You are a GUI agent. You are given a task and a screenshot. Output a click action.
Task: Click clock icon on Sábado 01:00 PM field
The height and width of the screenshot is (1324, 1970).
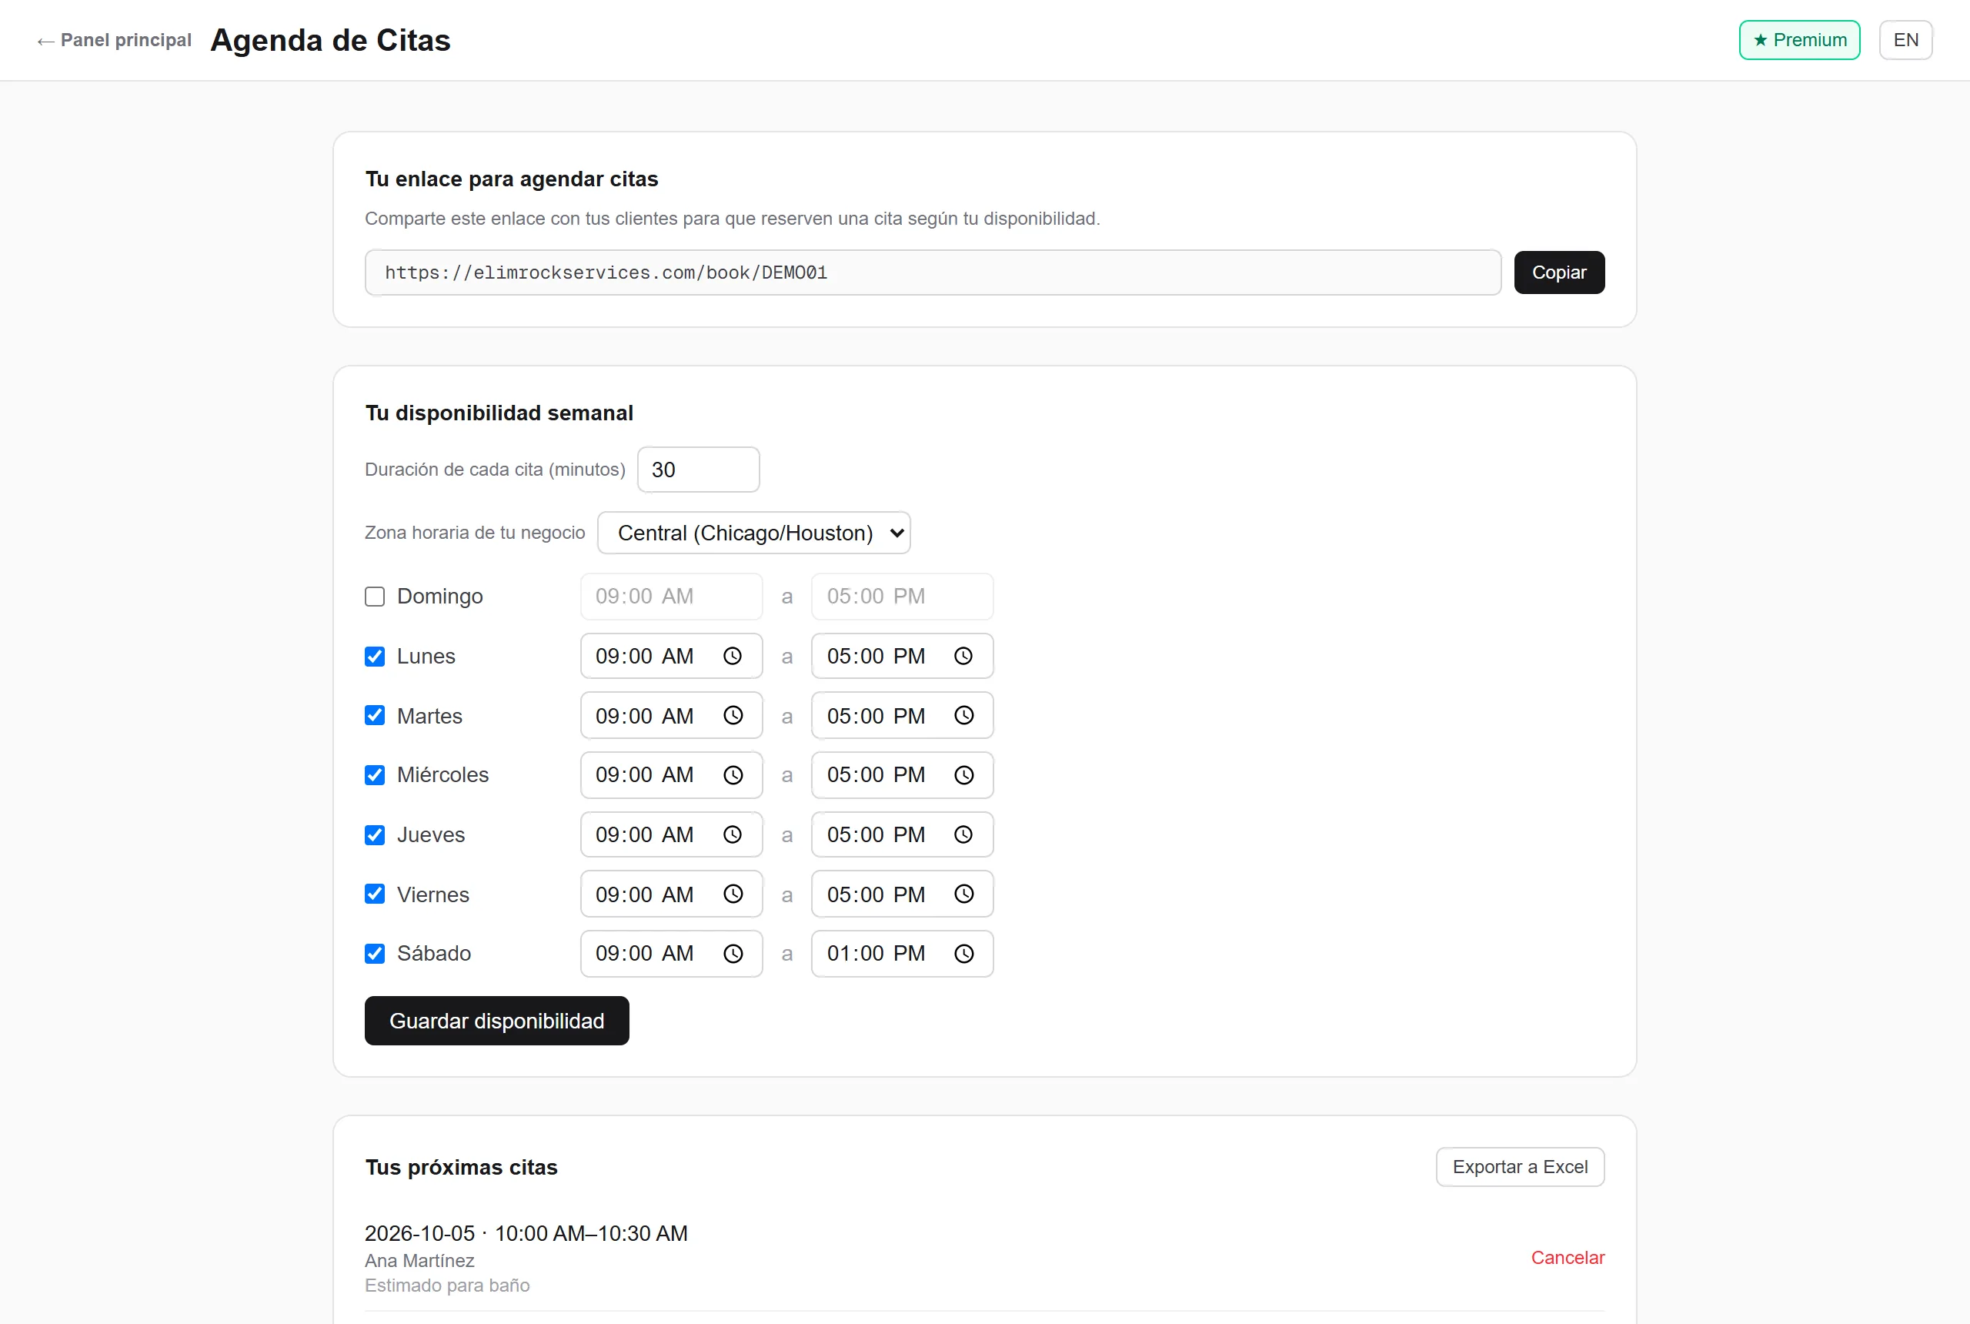click(963, 953)
